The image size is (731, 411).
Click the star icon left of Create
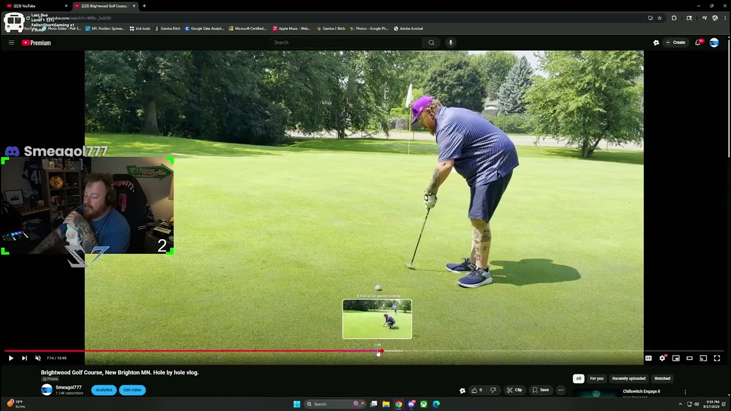click(656, 42)
